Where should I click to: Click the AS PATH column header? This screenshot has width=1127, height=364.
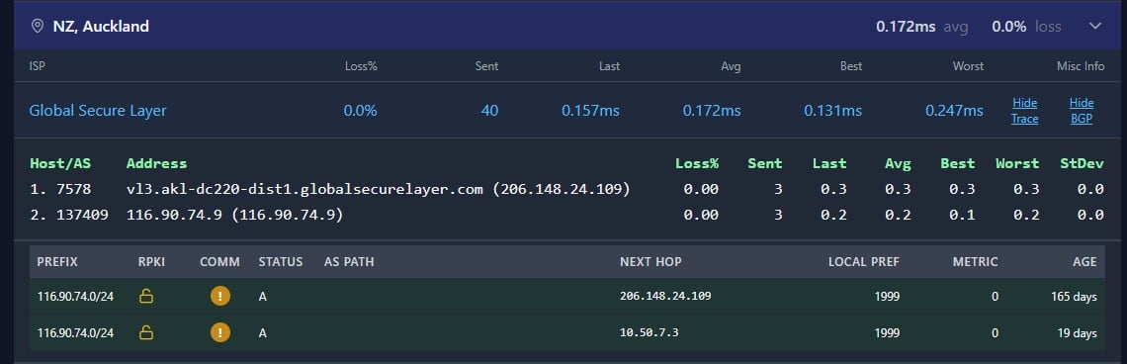click(x=349, y=262)
